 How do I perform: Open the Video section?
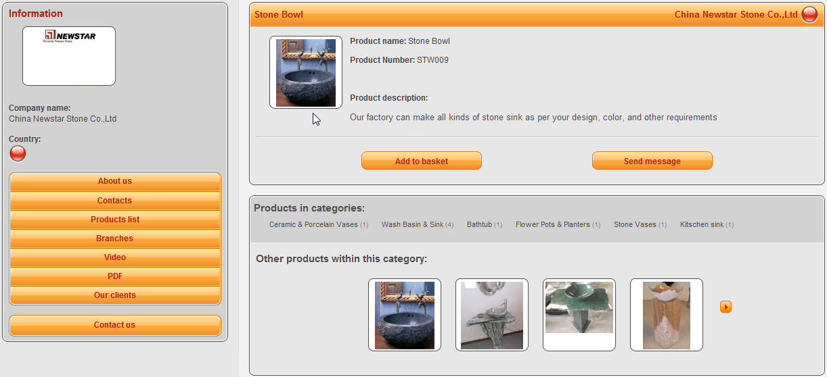(115, 257)
